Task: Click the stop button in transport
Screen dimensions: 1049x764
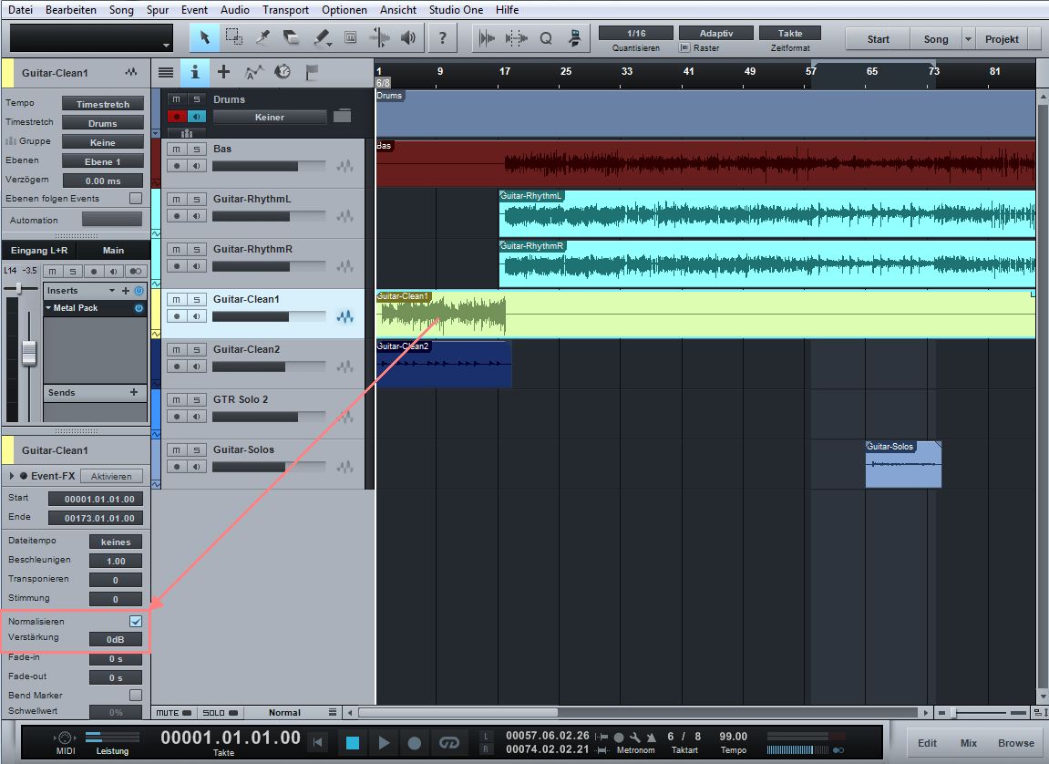Action: [353, 743]
